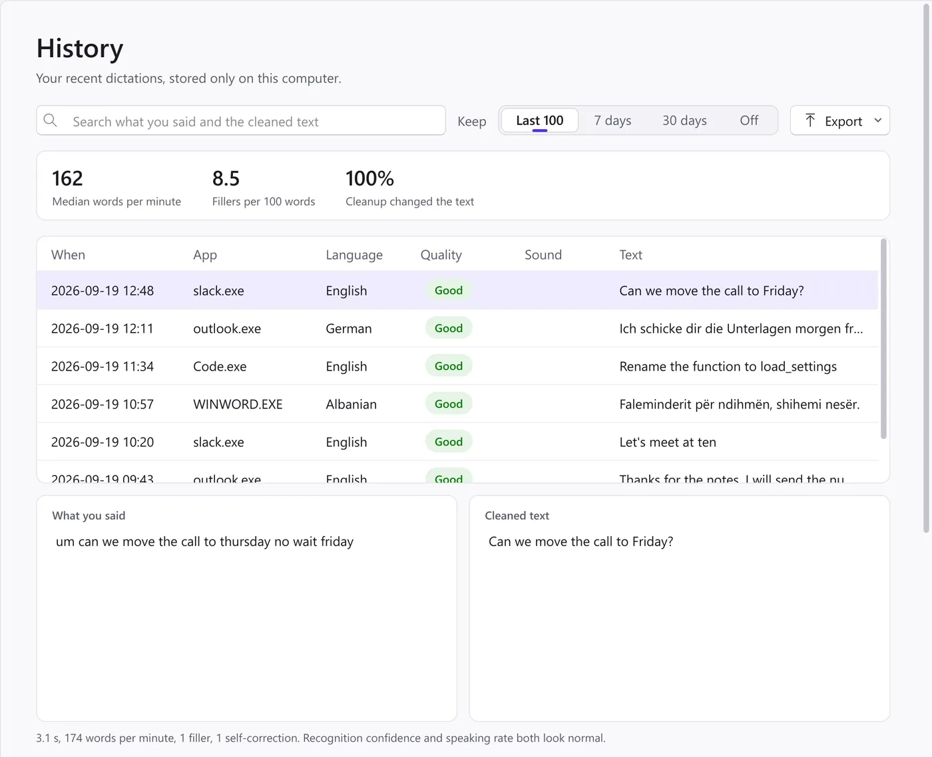The width and height of the screenshot is (932, 757).
Task: Click the App column header
Action: (x=205, y=255)
